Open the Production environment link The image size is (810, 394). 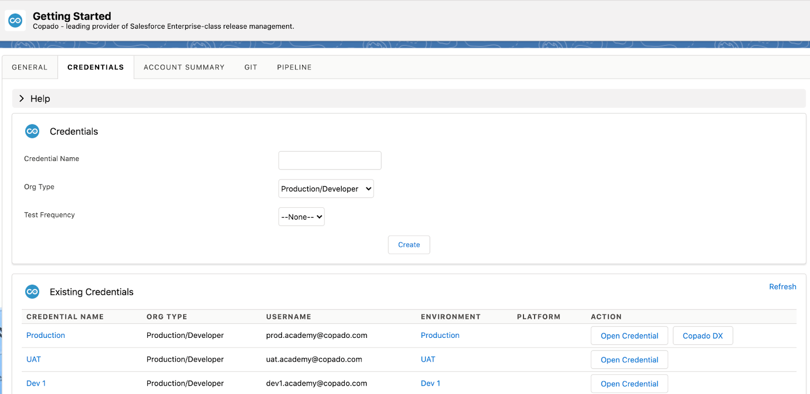pyautogui.click(x=440, y=335)
